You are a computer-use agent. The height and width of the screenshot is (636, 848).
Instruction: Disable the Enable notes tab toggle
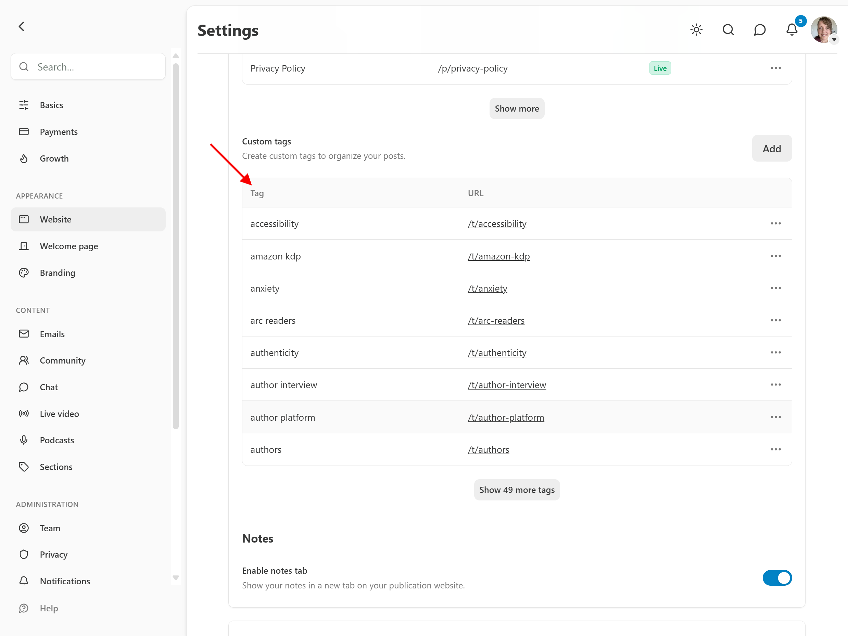pyautogui.click(x=777, y=577)
